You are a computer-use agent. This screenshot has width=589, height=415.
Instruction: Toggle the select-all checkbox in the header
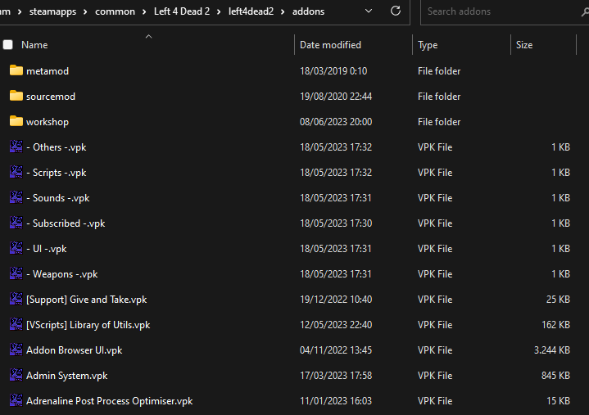coord(8,45)
